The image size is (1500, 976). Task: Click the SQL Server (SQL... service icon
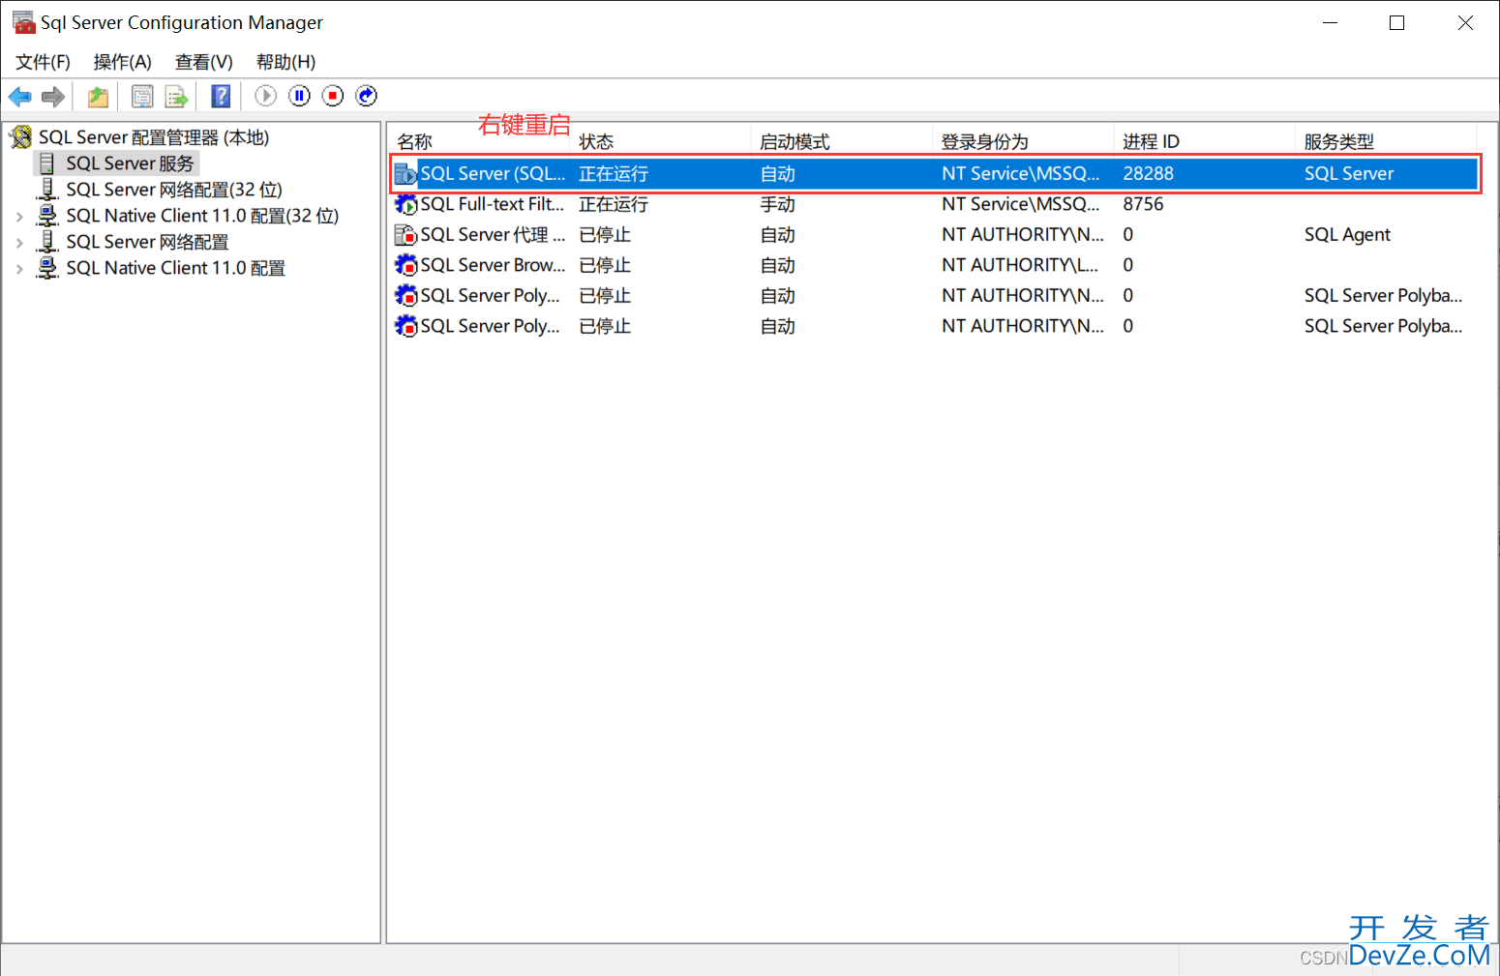tap(405, 174)
